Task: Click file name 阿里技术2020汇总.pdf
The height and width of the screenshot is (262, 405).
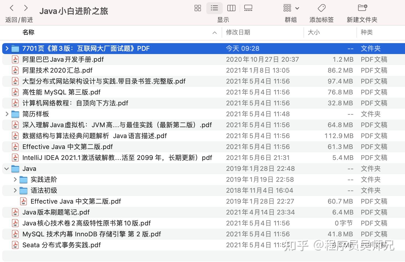Action: tap(57, 70)
